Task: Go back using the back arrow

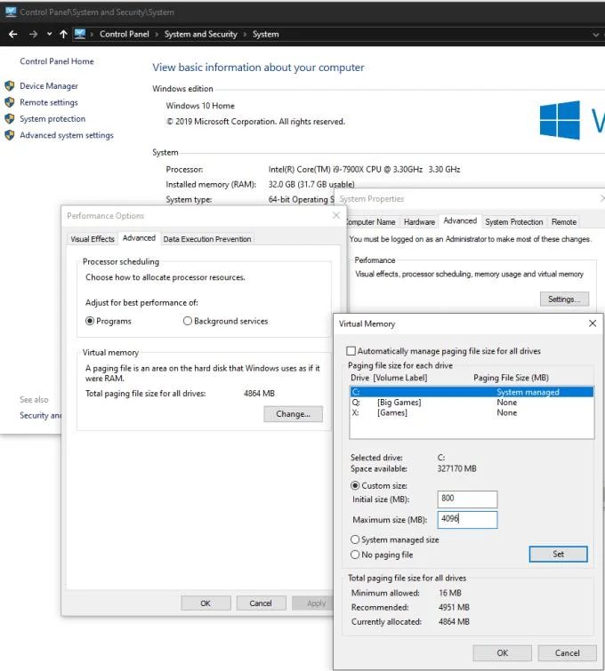Action: point(12,35)
